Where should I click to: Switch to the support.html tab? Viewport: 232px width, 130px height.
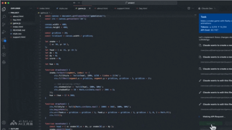coord(122,9)
